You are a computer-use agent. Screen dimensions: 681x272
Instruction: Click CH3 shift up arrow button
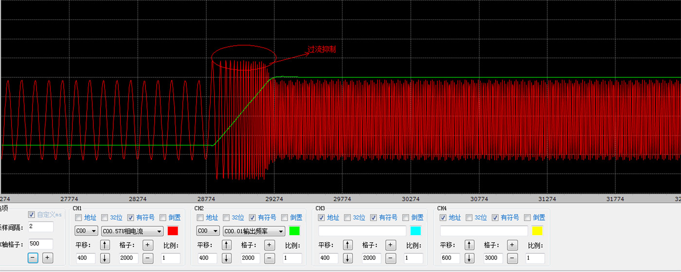pyautogui.click(x=348, y=245)
